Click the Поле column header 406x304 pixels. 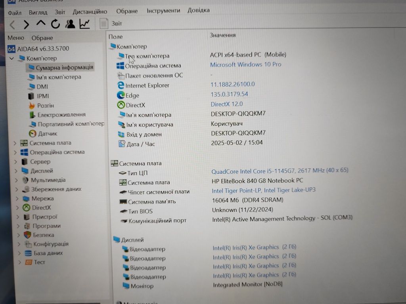(x=115, y=37)
